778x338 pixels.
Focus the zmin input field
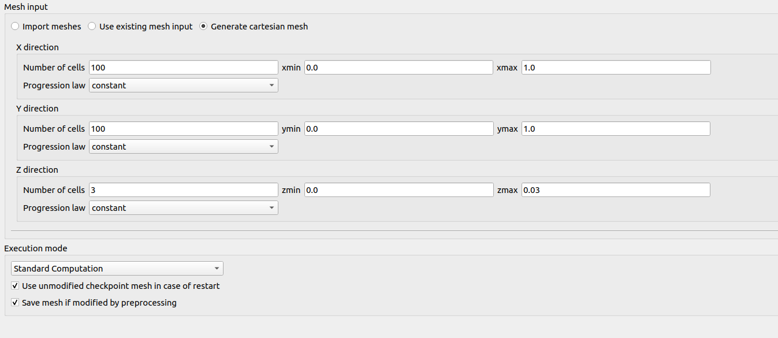point(399,190)
